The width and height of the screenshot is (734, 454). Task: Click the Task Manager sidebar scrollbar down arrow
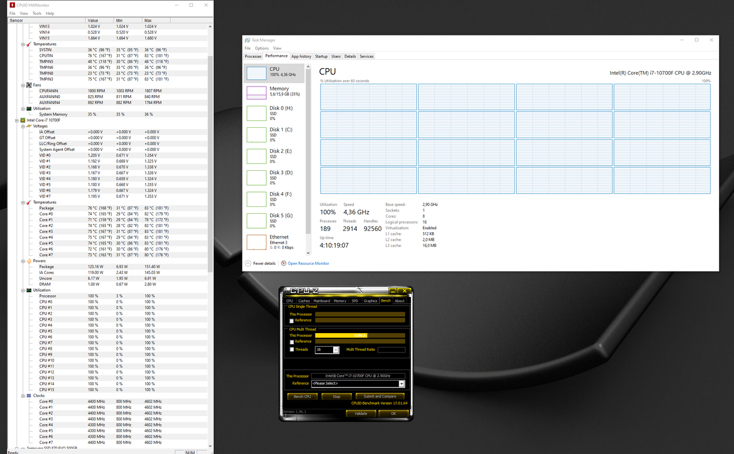coord(309,253)
